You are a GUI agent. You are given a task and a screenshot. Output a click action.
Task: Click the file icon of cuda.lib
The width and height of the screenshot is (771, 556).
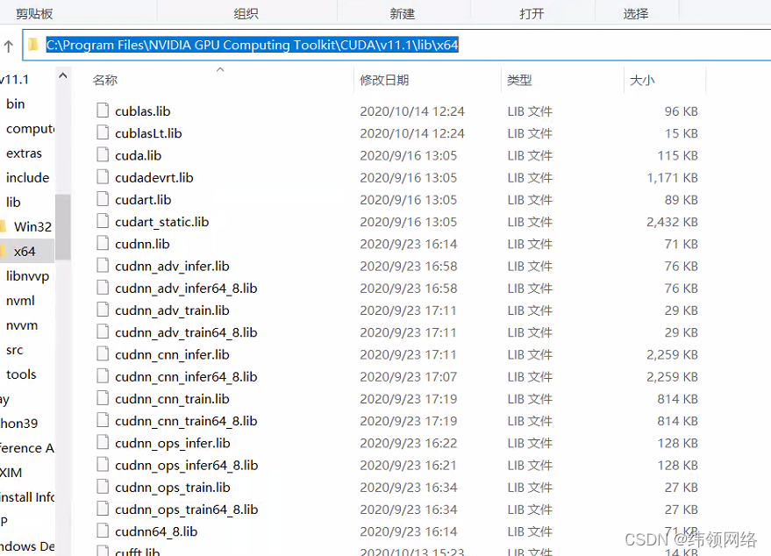(103, 155)
